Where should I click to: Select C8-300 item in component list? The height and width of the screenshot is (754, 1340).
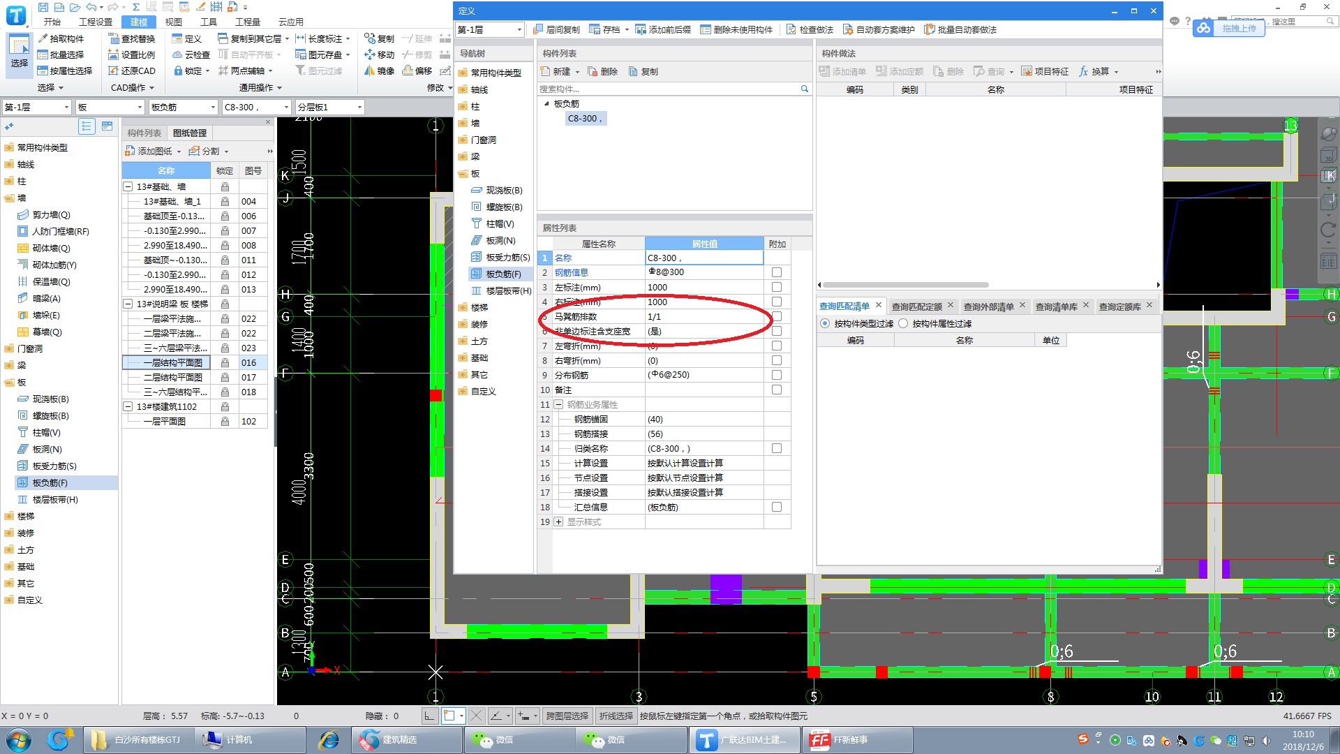point(585,118)
